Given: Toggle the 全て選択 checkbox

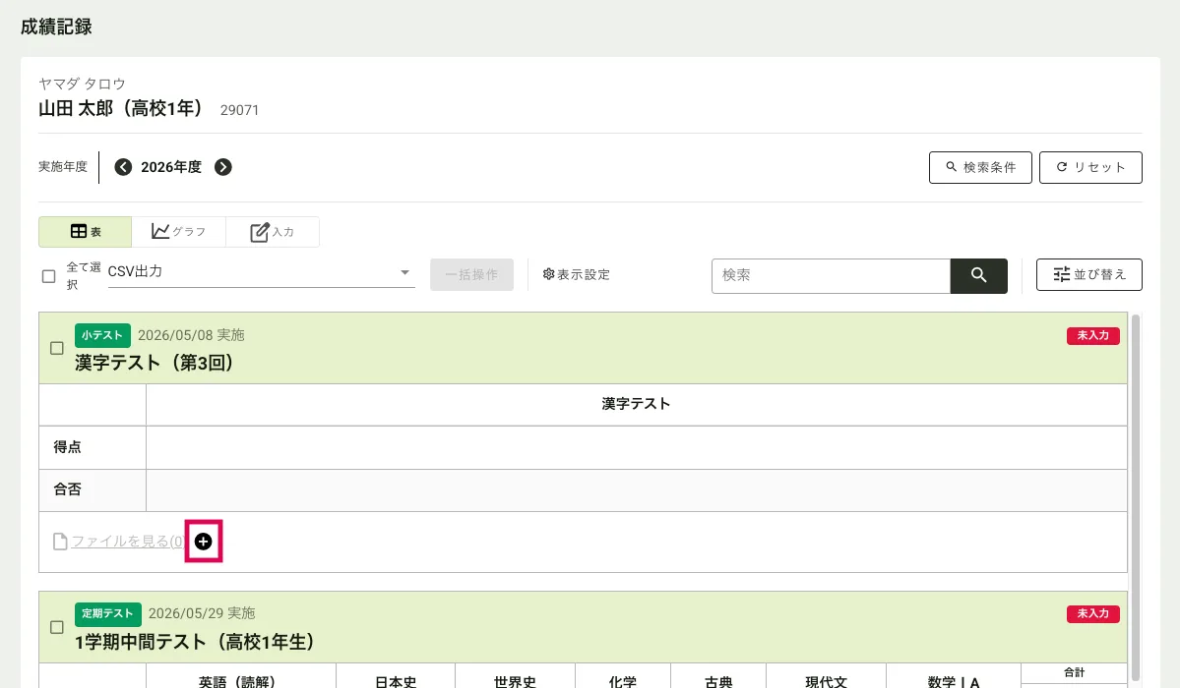Looking at the screenshot, I should click(49, 276).
